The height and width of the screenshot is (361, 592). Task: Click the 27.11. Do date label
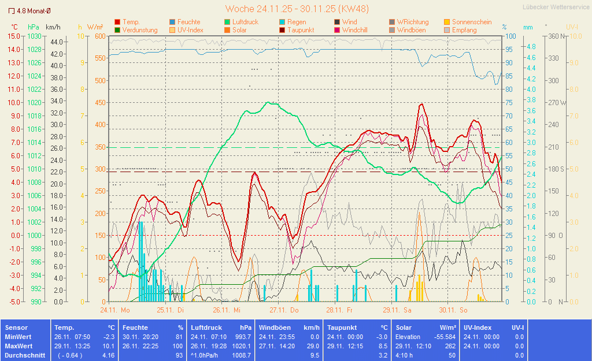click(x=288, y=310)
